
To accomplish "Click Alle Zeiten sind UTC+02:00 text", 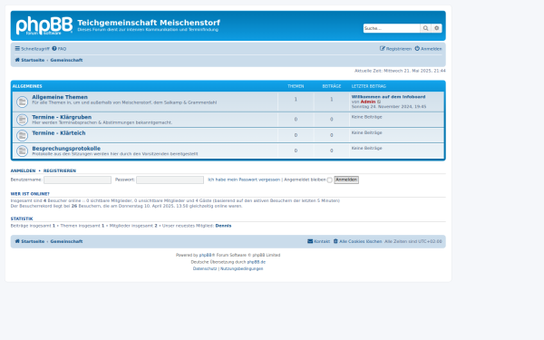I will 413,241.
